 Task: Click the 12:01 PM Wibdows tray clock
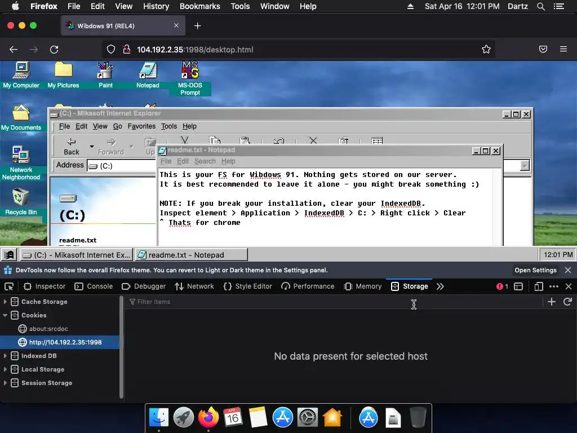(x=558, y=254)
